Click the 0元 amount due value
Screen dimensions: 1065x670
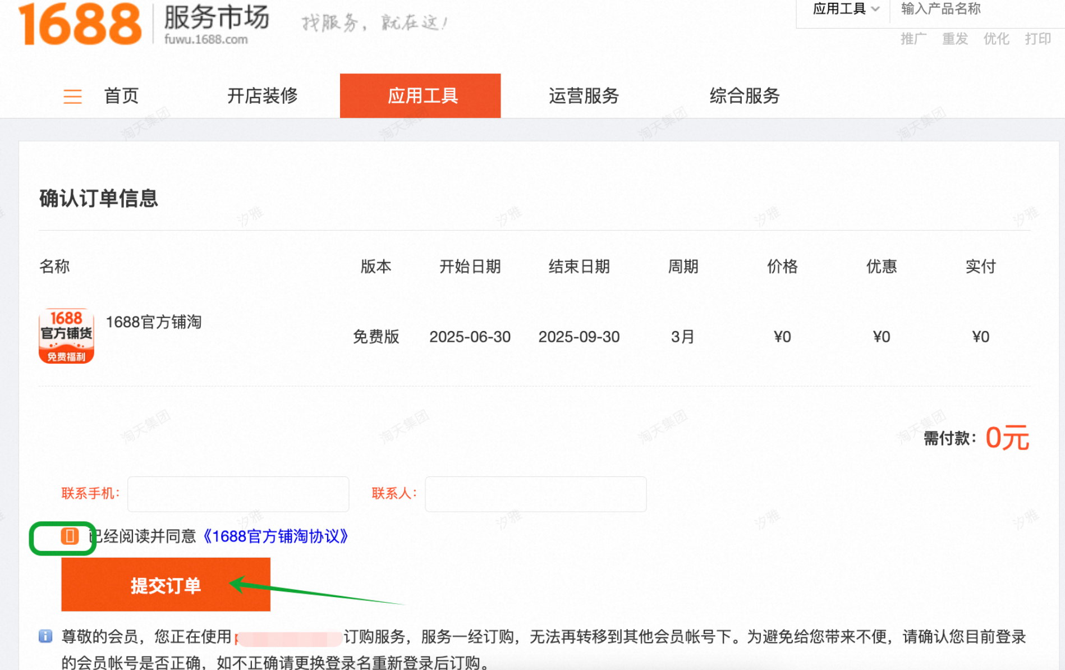pyautogui.click(x=1007, y=438)
